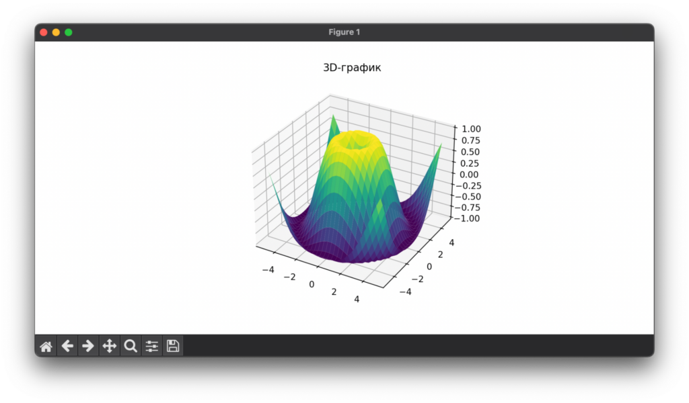Click the plot title 3D-график
Image resolution: width=689 pixels, height=403 pixels.
351,67
